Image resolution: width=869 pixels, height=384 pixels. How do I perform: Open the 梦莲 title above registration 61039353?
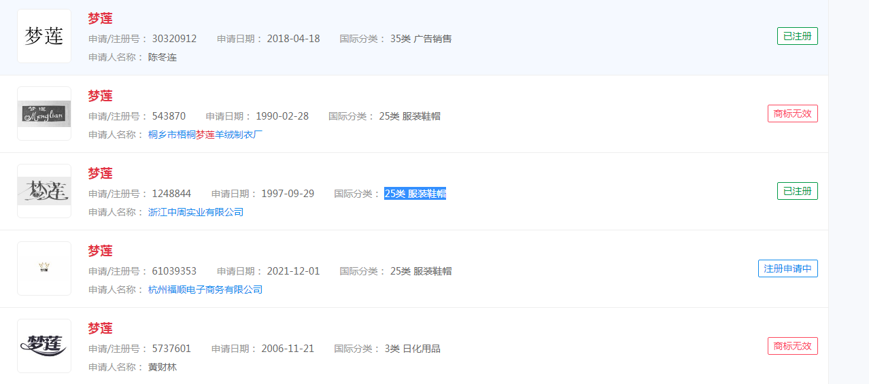100,251
